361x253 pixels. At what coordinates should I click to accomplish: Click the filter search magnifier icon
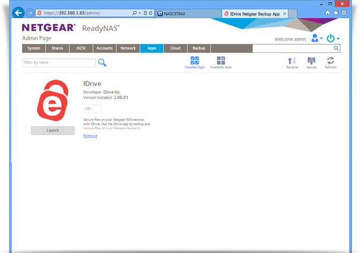(102, 63)
